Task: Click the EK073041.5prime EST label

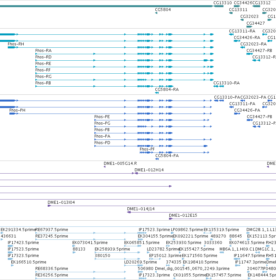Action: point(90,243)
